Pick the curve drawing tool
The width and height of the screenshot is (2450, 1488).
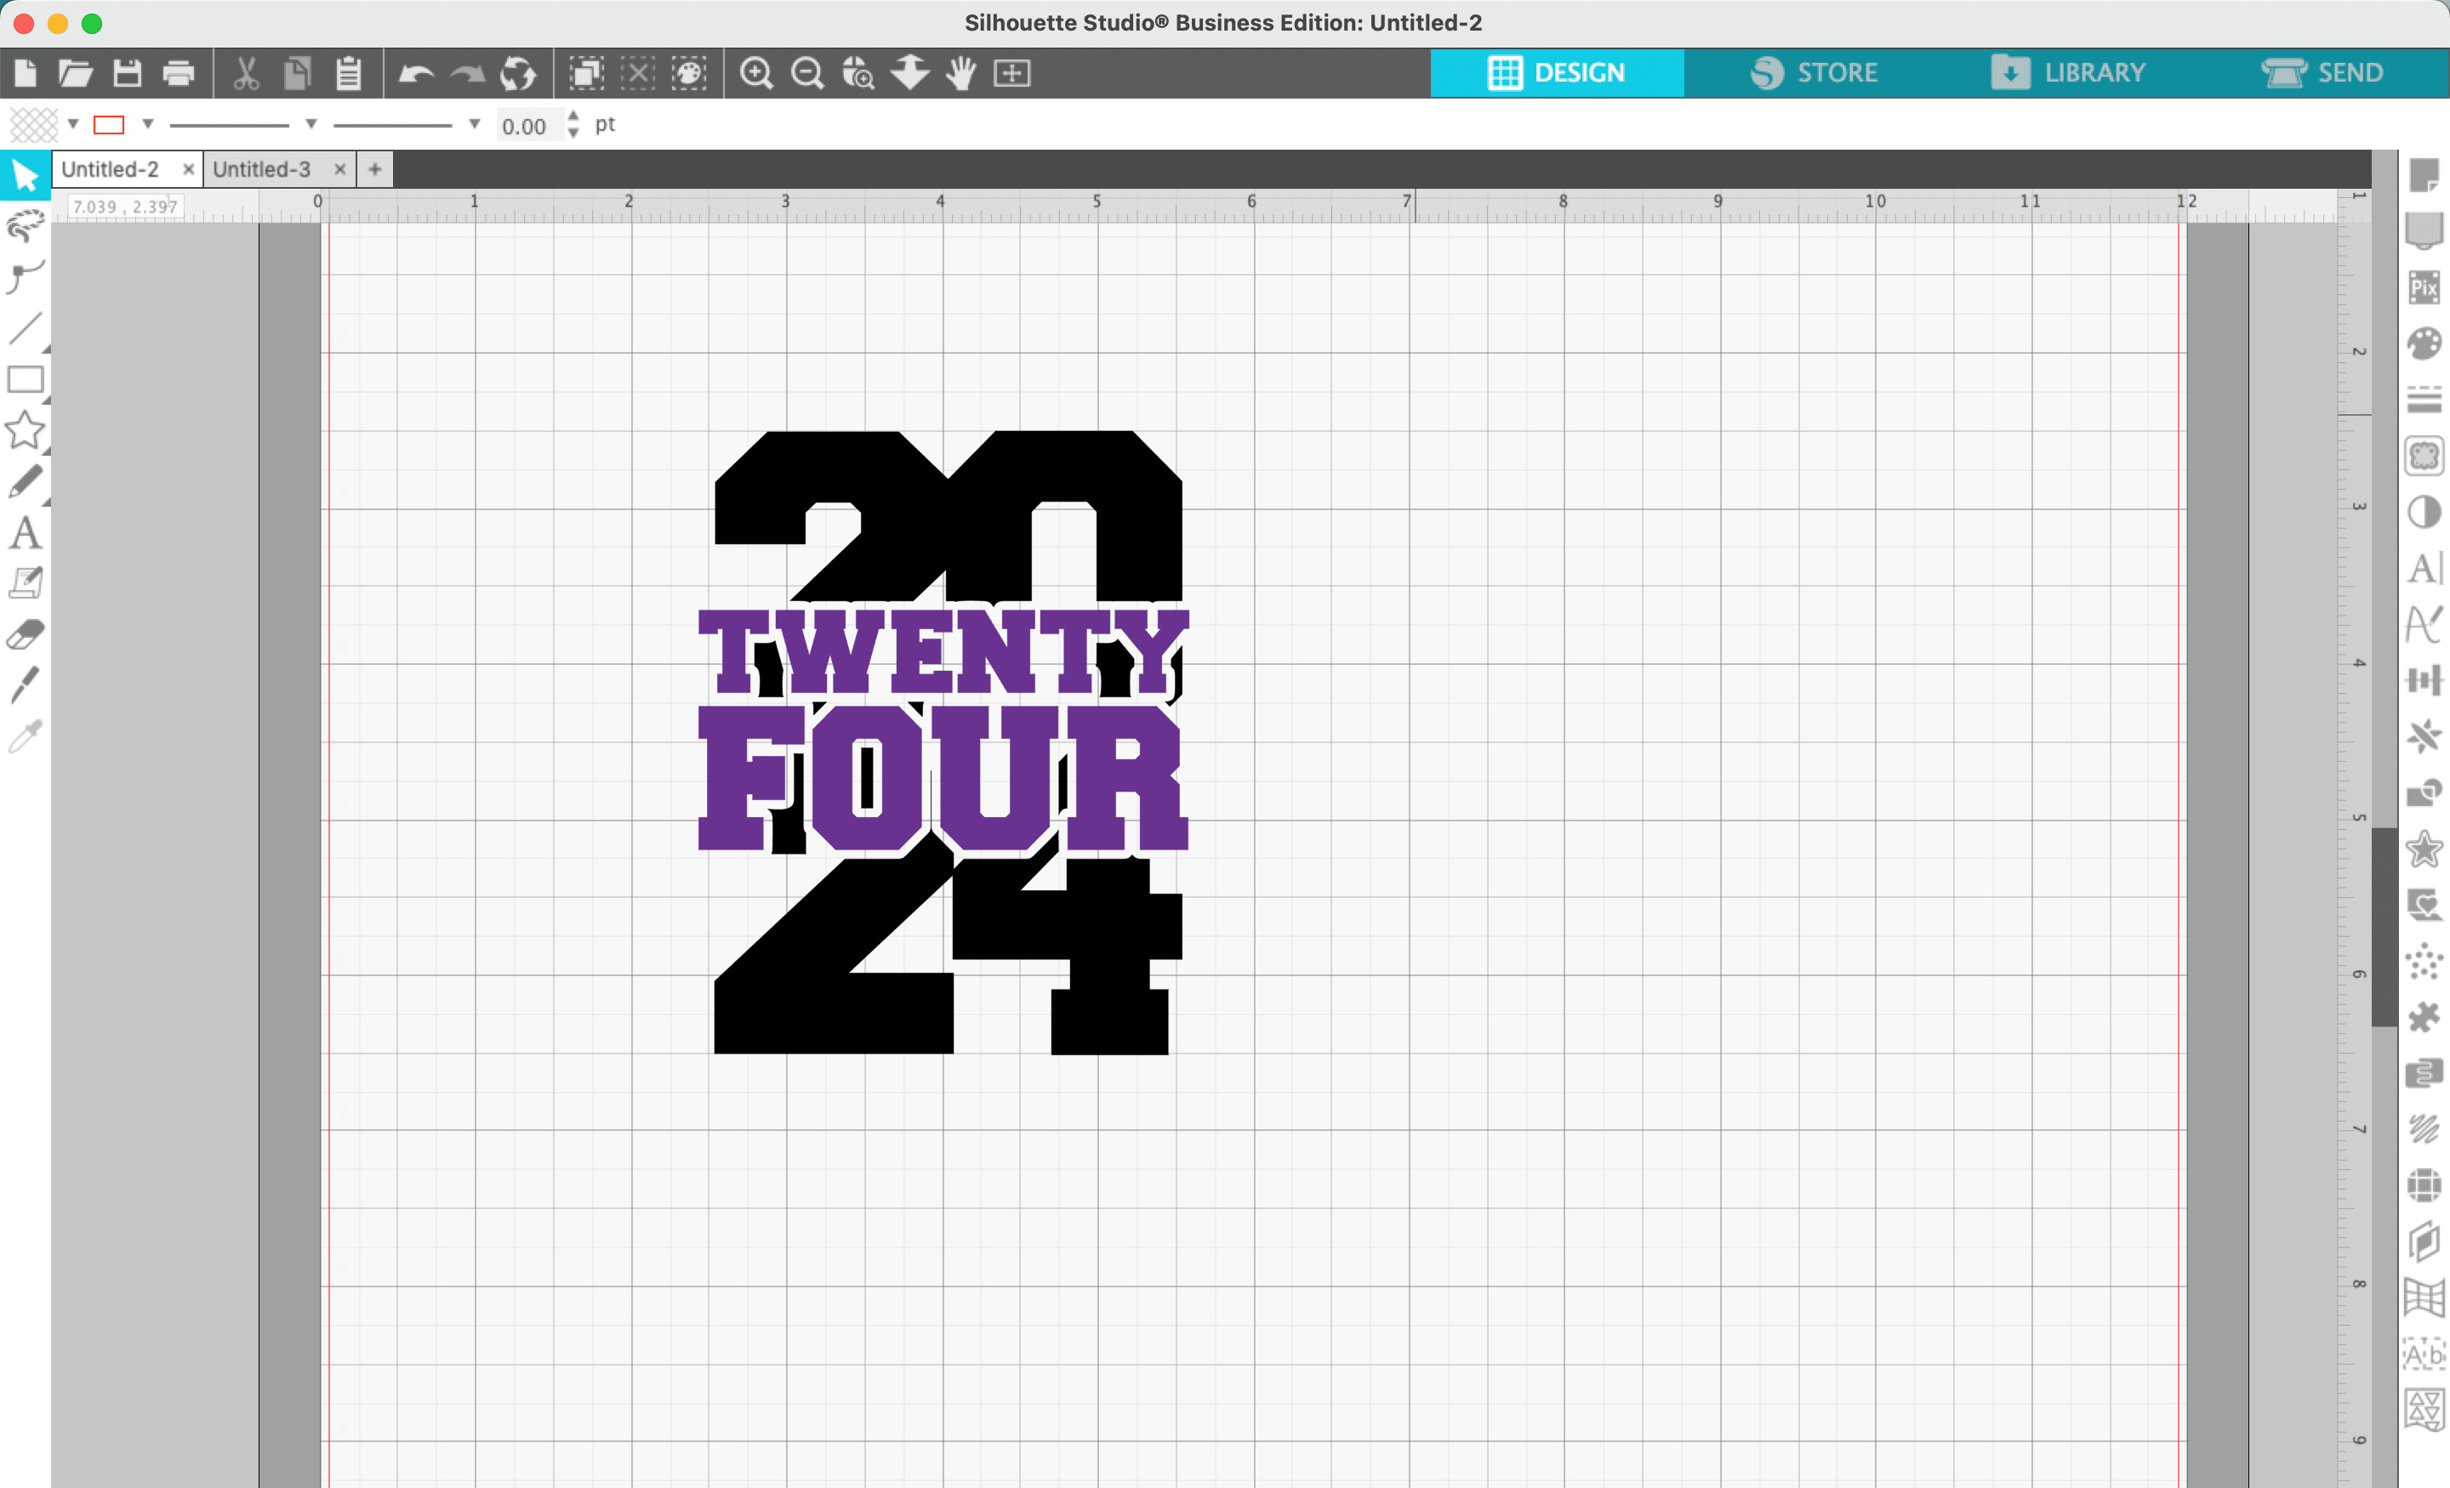(x=25, y=277)
